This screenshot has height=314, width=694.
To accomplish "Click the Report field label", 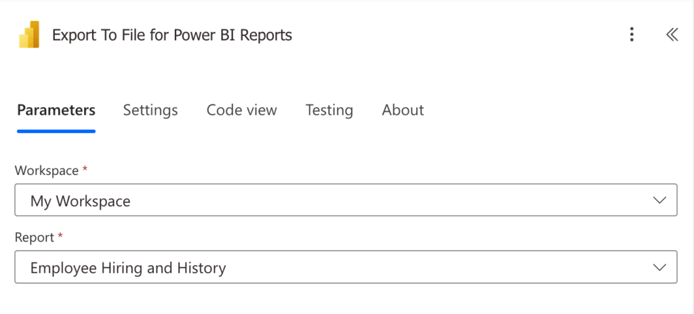I will click(x=35, y=237).
